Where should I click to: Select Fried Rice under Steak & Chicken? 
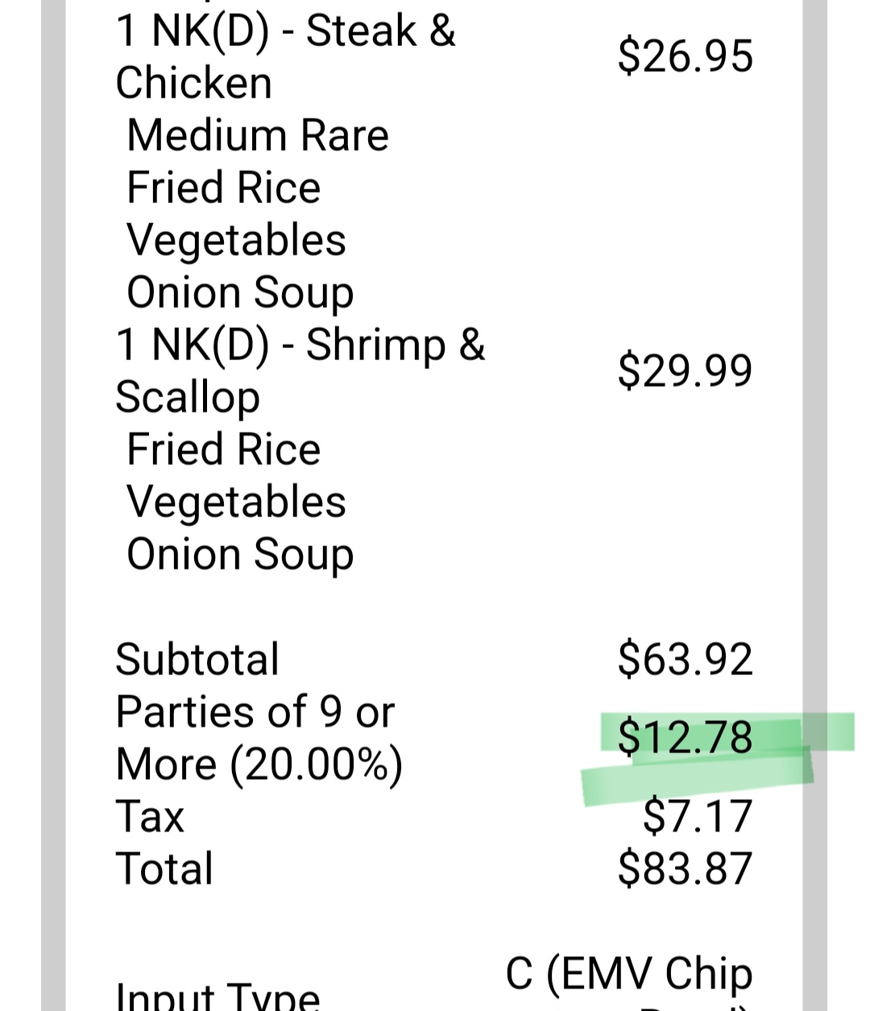(224, 188)
